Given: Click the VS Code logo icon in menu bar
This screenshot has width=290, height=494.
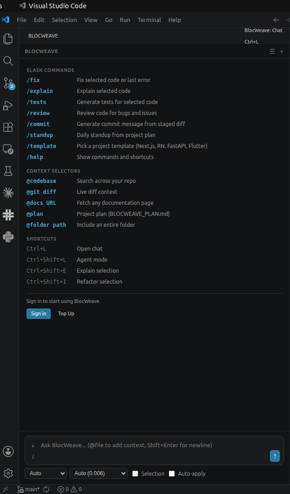Looking at the screenshot, I should coord(5,20).
